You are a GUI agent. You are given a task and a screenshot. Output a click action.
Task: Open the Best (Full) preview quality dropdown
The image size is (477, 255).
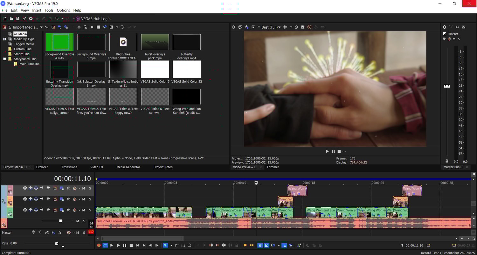[x=271, y=27]
